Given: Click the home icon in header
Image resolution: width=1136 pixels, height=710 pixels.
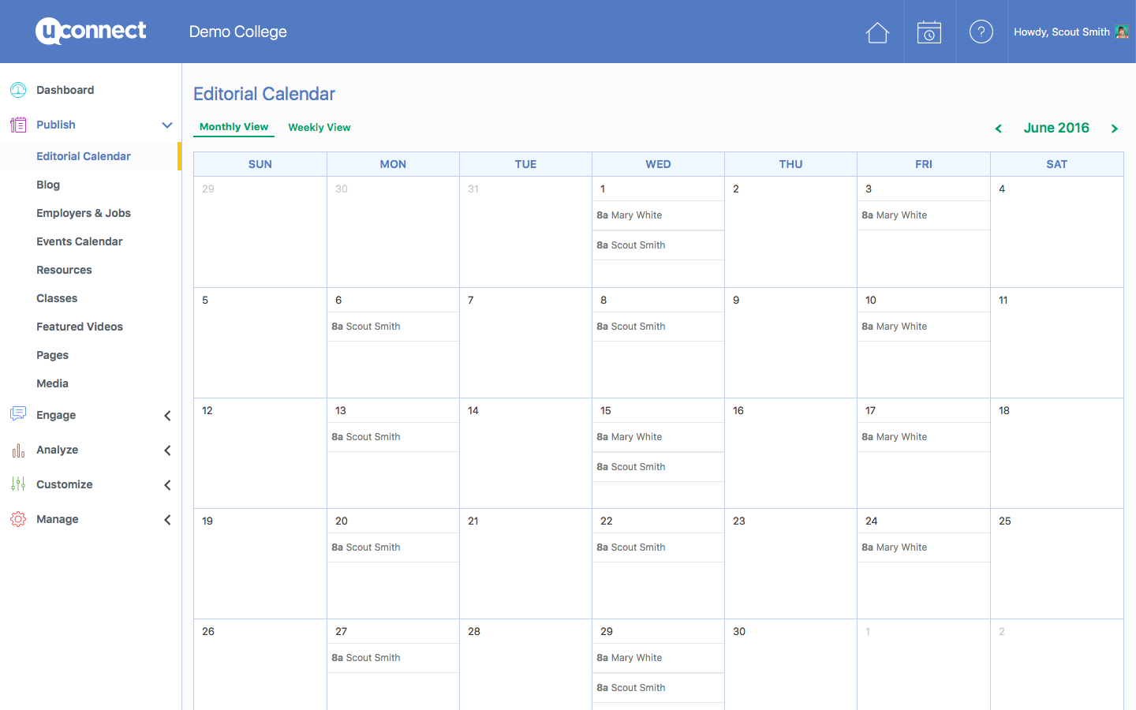Looking at the screenshot, I should (877, 32).
